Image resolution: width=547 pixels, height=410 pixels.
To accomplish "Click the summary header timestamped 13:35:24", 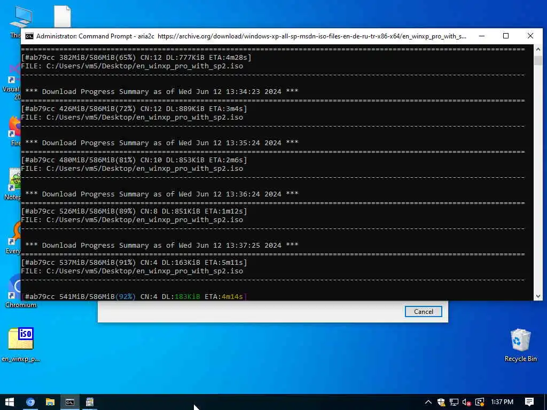I will click(161, 143).
